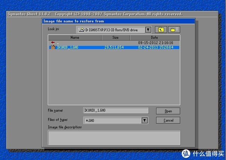Click the Files of type label
226x160 pixels.
(x=58, y=120)
